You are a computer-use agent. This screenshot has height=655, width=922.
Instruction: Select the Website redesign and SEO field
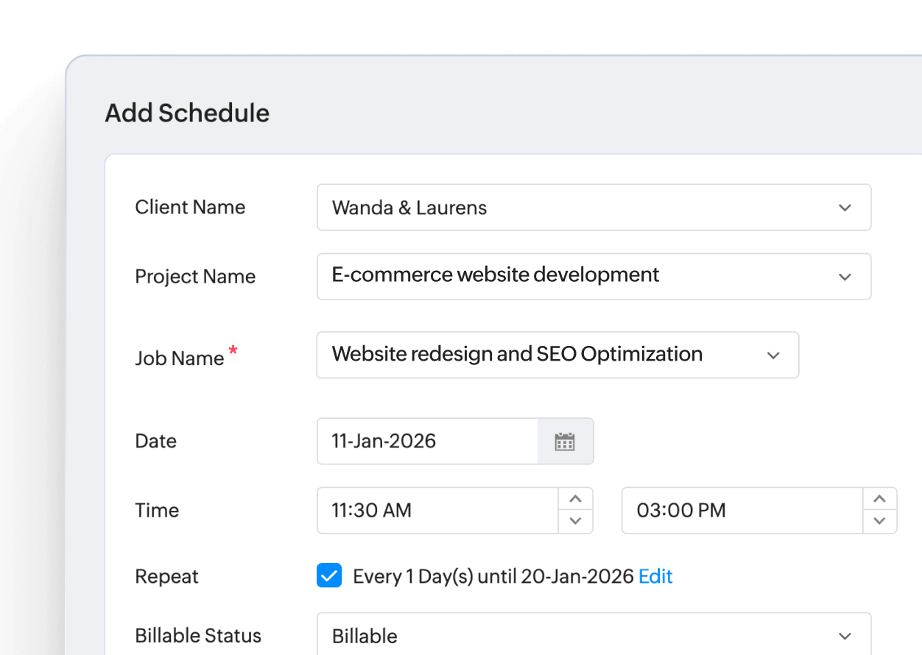click(545, 355)
